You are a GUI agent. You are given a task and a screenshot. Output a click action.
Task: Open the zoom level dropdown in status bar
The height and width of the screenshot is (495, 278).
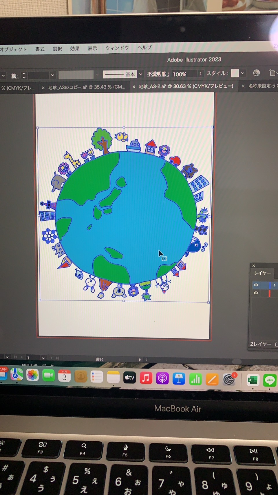pyautogui.click(x=7, y=357)
